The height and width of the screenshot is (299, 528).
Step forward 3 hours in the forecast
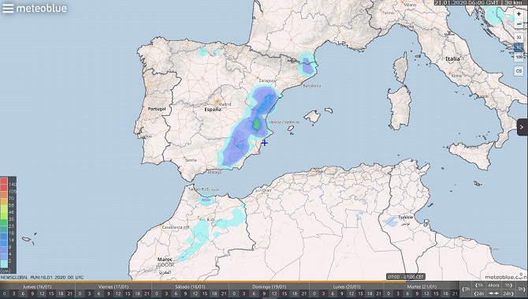(x=521, y=290)
